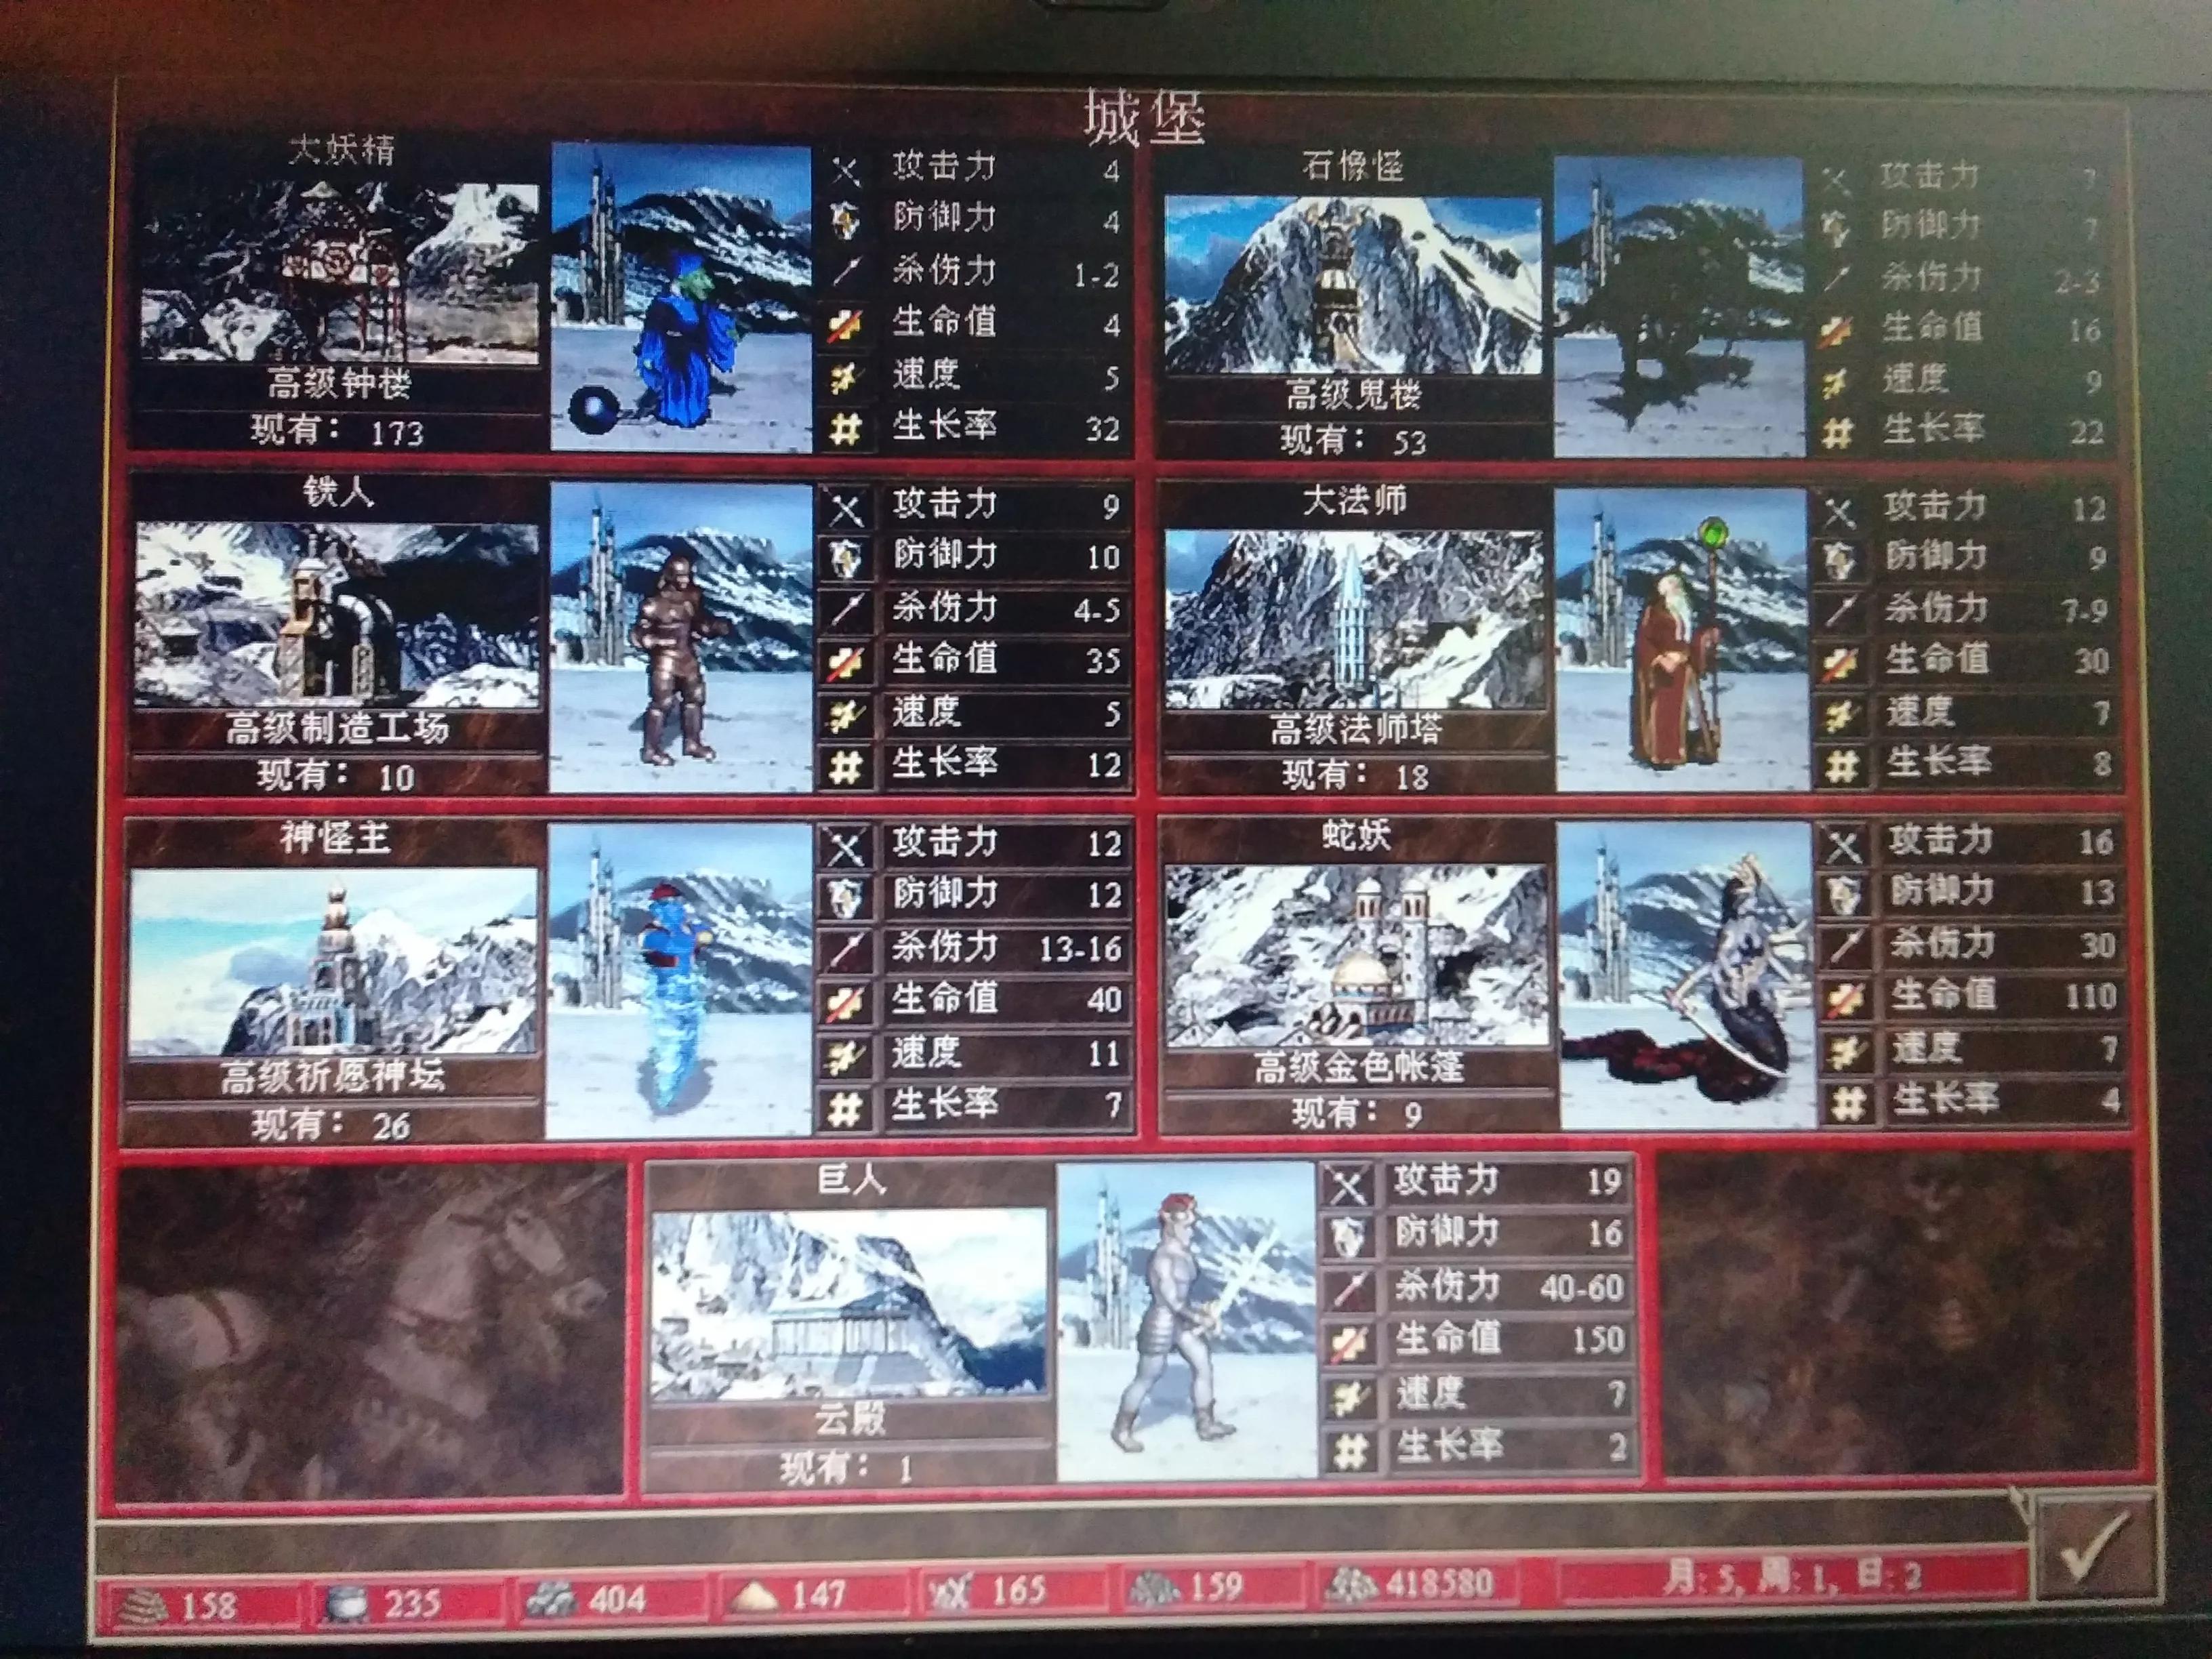Open the 高级钟楼 dwelling picture
The height and width of the screenshot is (1659, 2212).
point(340,272)
